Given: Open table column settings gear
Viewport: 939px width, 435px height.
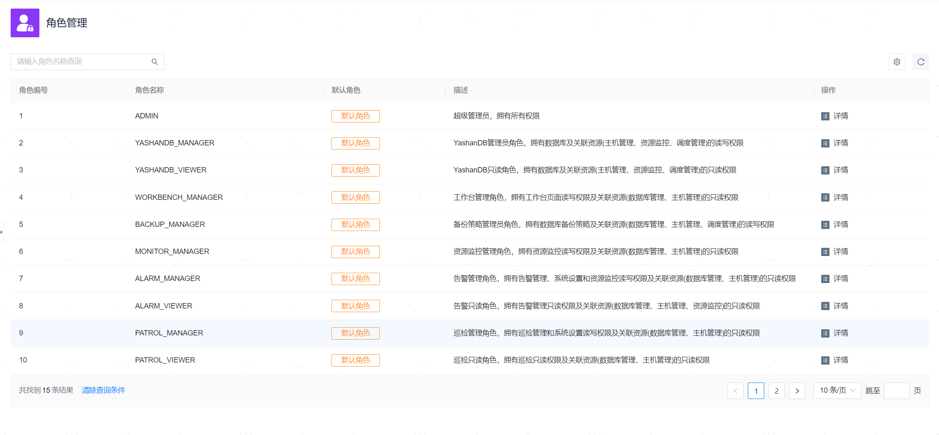Looking at the screenshot, I should 897,62.
